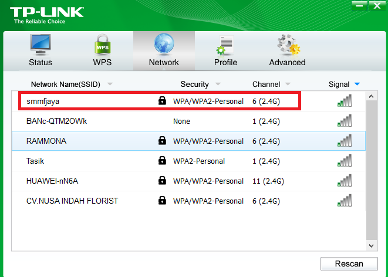Select the smmfjaya network
Viewport: 388px width, 277px height.
pyautogui.click(x=188, y=101)
